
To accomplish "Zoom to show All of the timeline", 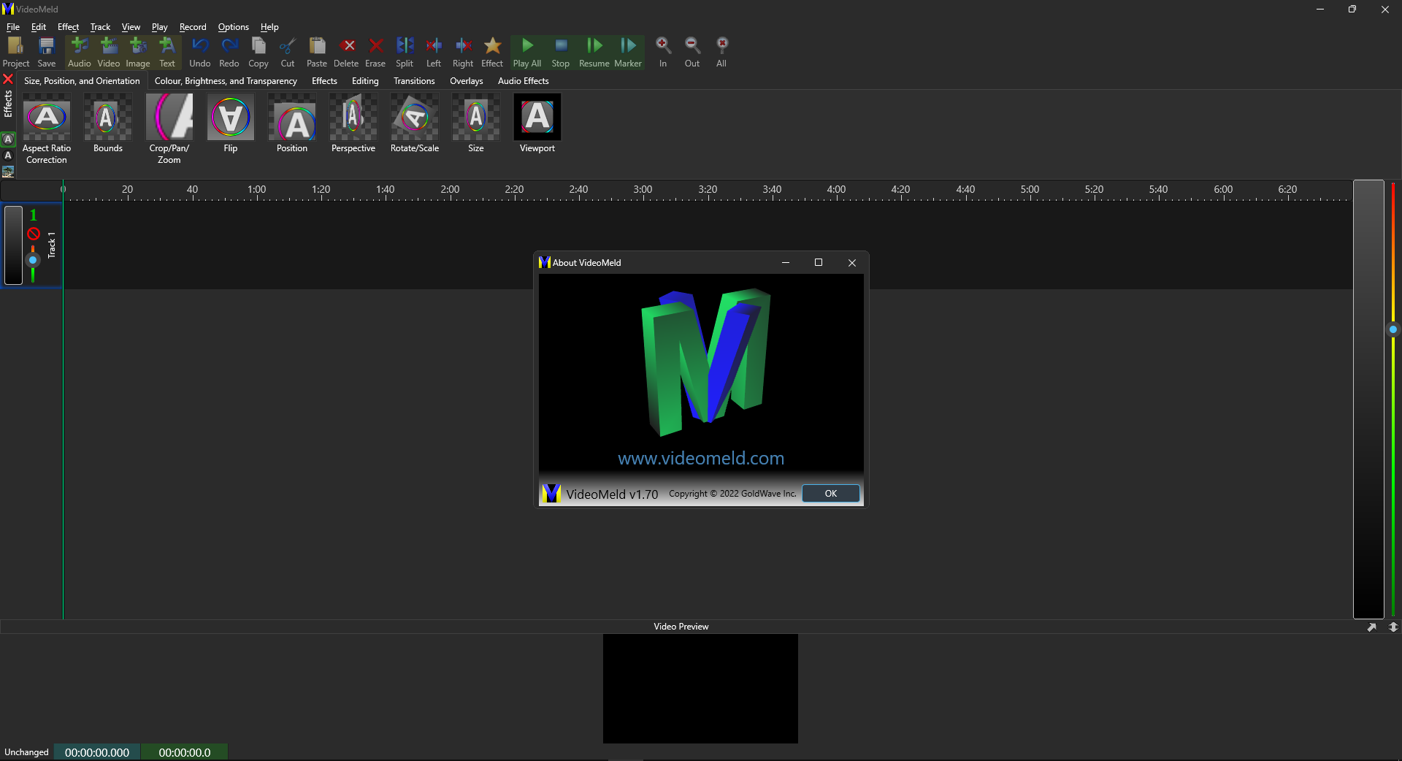I will point(721,52).
